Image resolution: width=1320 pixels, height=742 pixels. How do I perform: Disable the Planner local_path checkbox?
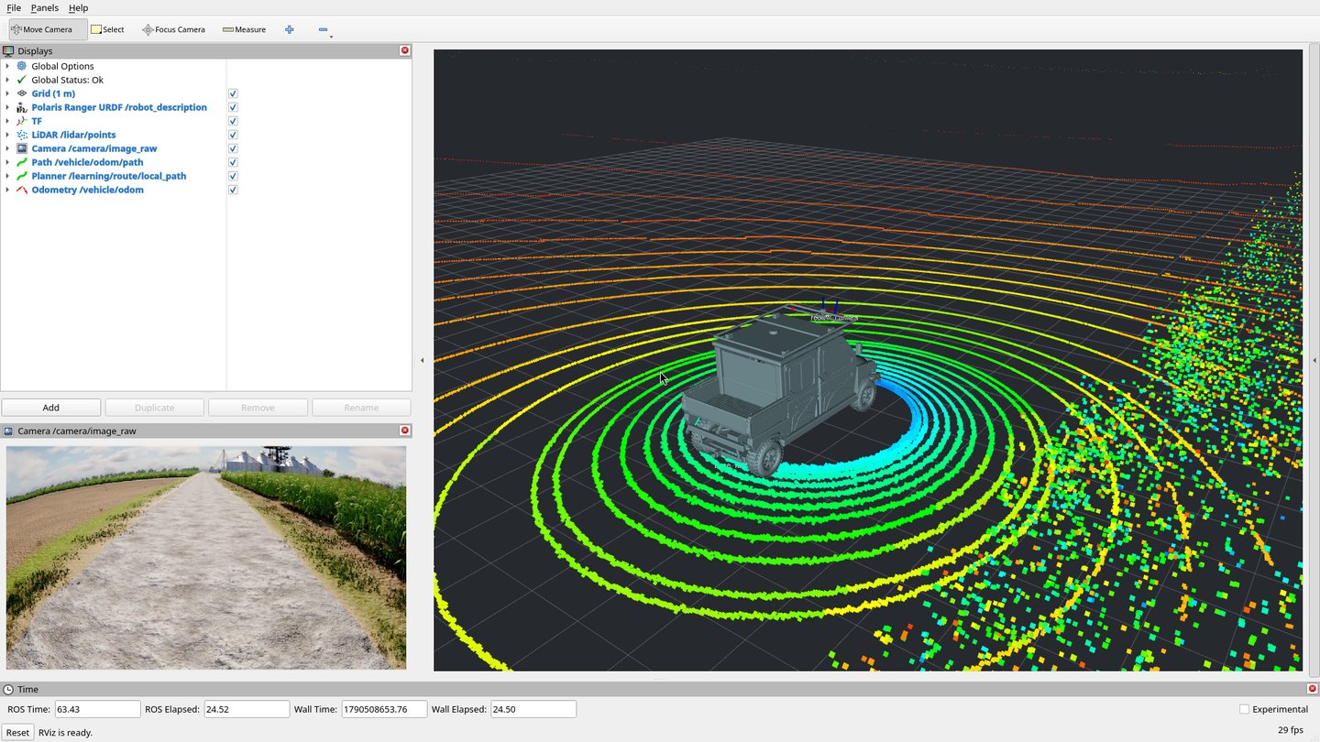point(233,176)
